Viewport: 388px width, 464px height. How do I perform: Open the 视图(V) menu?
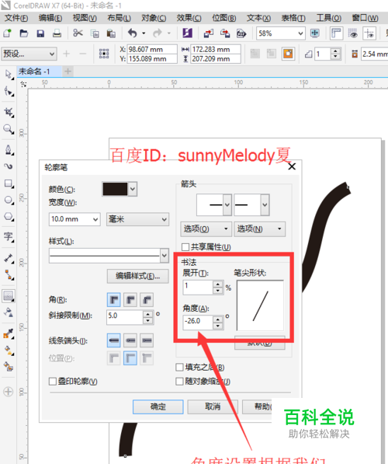[85, 18]
